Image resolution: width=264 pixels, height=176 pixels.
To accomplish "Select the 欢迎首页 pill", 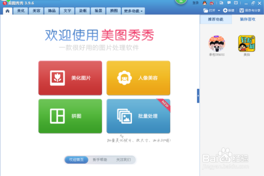I will click(77, 160).
